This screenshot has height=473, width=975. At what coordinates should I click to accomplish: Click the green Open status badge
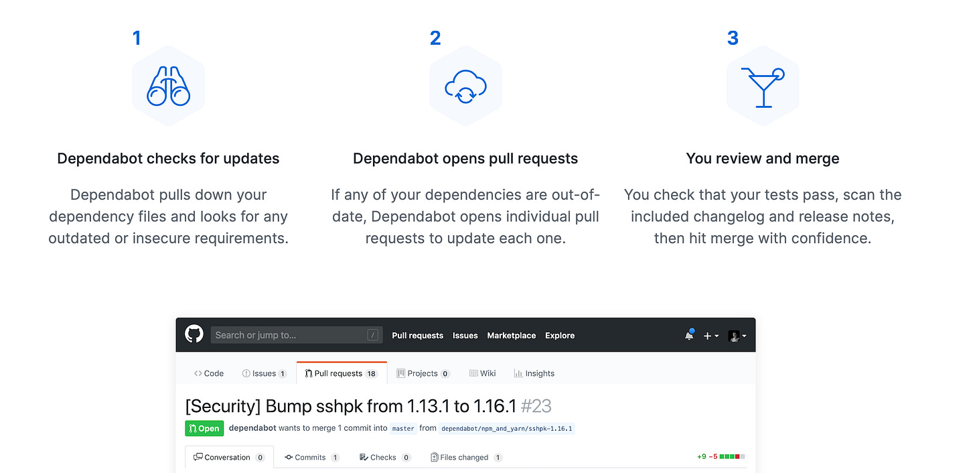(x=204, y=428)
